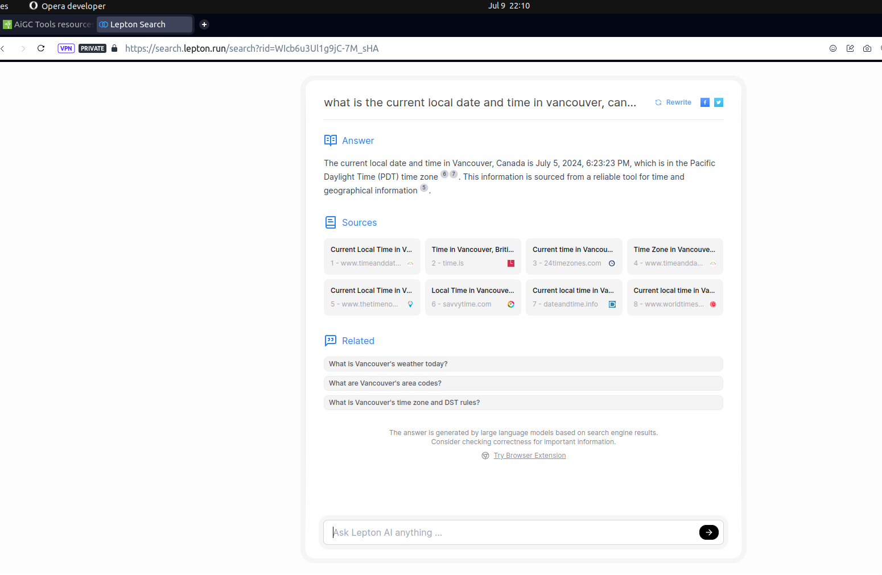
Task: Open source 4 Time Zone in Vancouver
Action: click(x=675, y=257)
